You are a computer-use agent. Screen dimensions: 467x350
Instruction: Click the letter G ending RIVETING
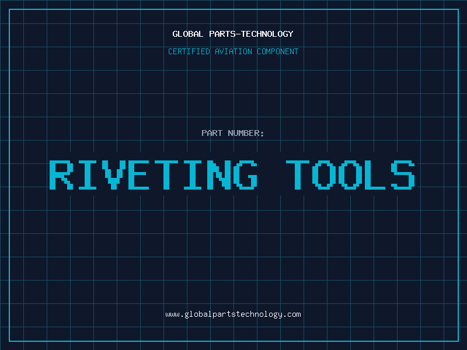click(x=244, y=174)
